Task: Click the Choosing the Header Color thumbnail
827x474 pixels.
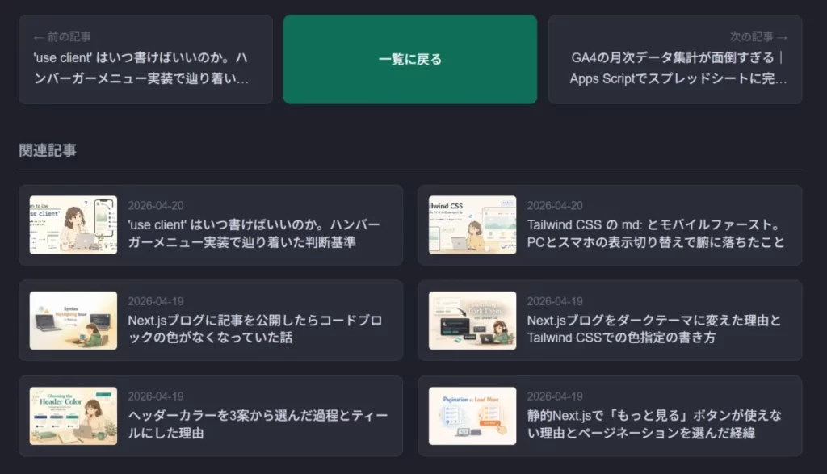Action: pyautogui.click(x=73, y=414)
